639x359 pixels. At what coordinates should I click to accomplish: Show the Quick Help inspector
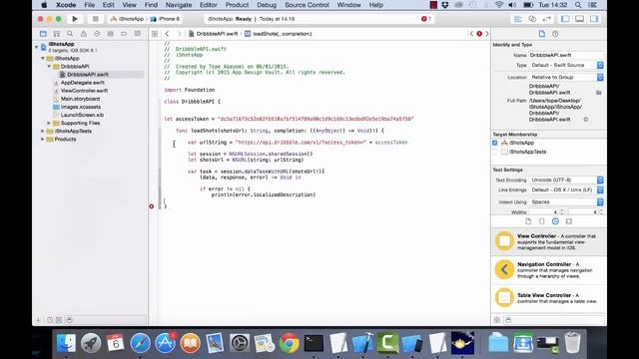click(555, 34)
